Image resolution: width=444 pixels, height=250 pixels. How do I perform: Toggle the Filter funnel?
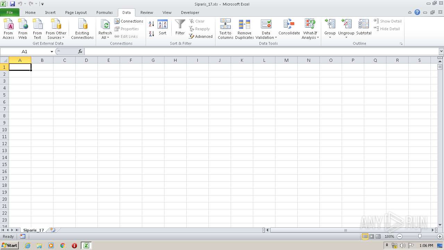point(180,28)
